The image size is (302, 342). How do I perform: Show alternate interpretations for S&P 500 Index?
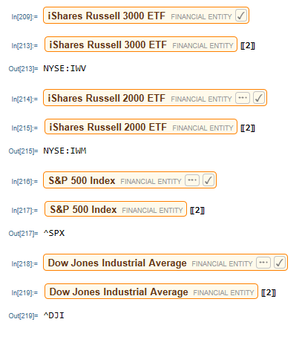point(192,180)
